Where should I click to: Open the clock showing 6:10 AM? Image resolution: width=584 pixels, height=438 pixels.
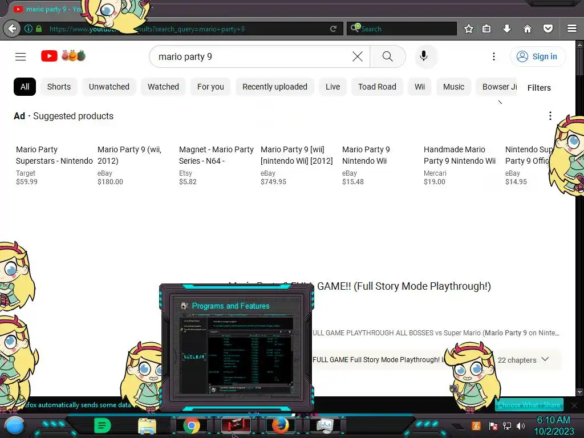[x=553, y=425]
